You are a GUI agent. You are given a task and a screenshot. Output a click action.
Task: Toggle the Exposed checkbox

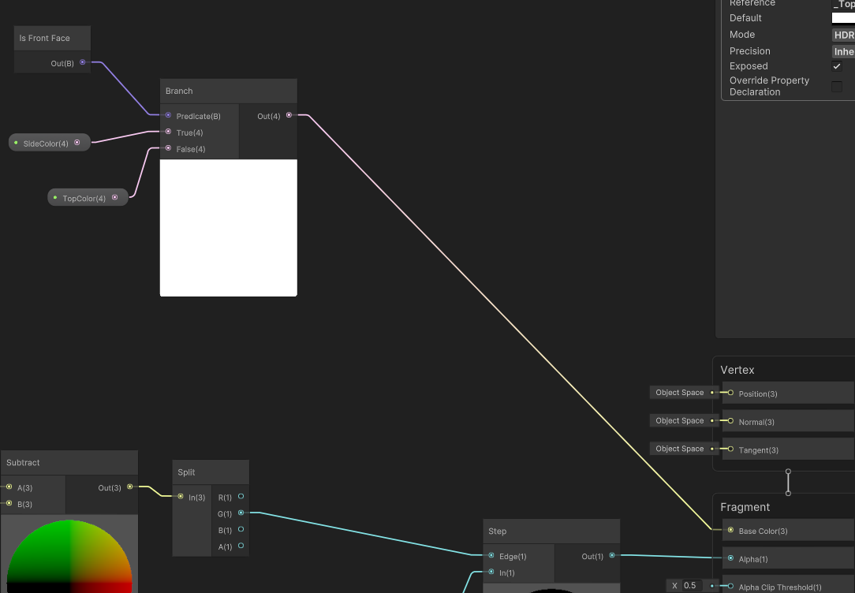836,66
